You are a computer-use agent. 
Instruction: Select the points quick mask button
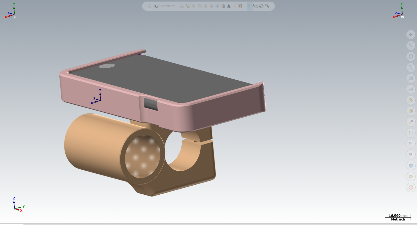click(411, 35)
